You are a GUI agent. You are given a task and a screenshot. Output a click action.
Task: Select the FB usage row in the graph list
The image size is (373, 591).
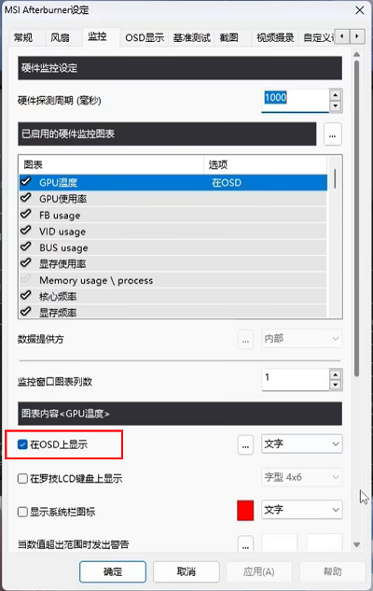pos(173,216)
